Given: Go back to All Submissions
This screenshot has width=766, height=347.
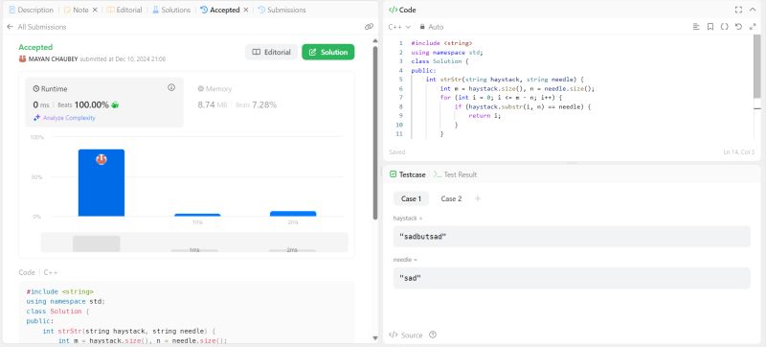Looking at the screenshot, I should click(37, 27).
